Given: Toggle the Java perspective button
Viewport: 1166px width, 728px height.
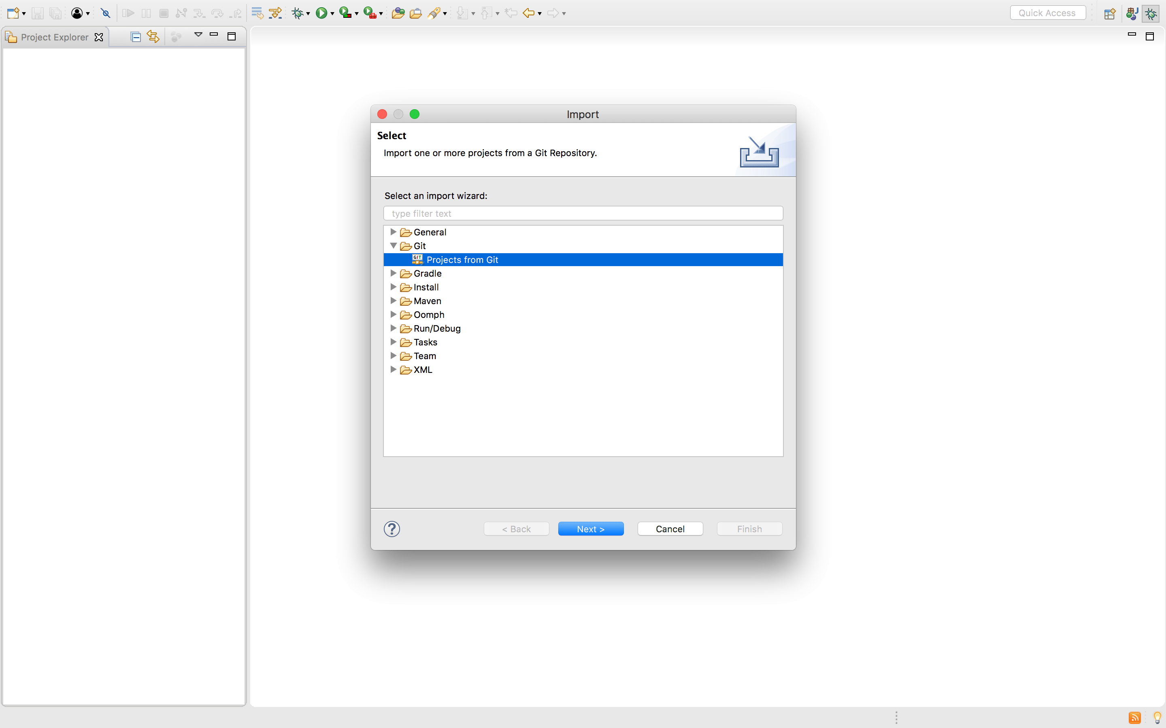Looking at the screenshot, I should [x=1132, y=13].
